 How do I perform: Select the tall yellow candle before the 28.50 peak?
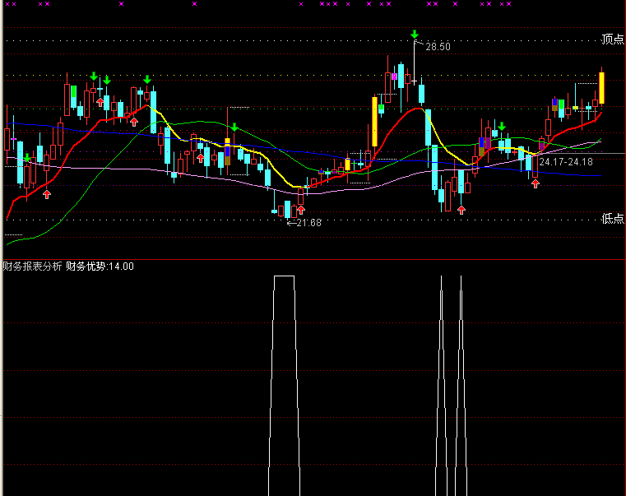[x=374, y=122]
